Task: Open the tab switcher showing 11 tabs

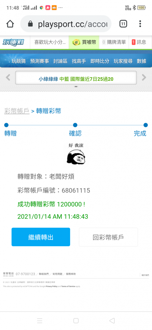Action: pos(123,24)
